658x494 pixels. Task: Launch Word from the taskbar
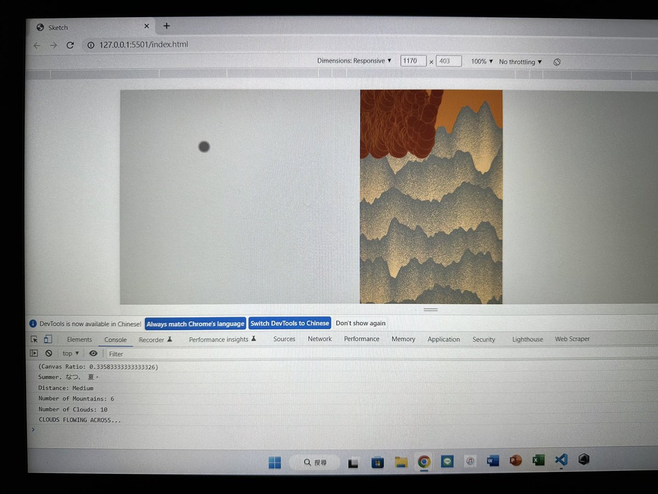[x=492, y=461]
